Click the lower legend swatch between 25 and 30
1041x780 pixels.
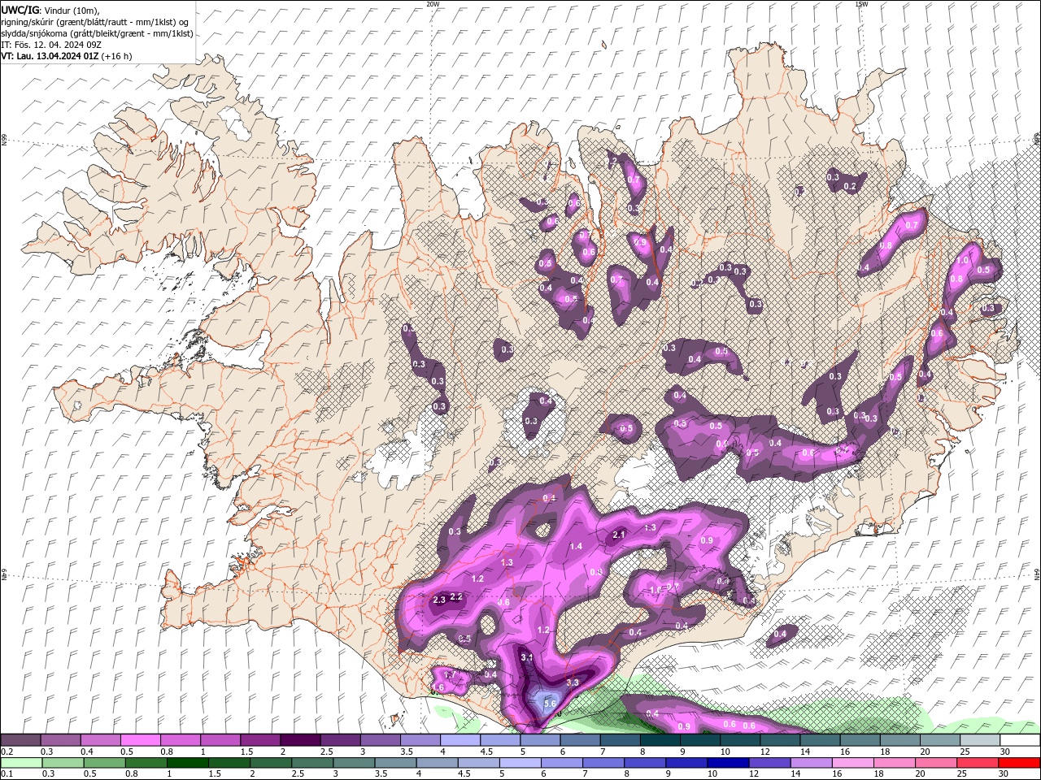point(979,763)
